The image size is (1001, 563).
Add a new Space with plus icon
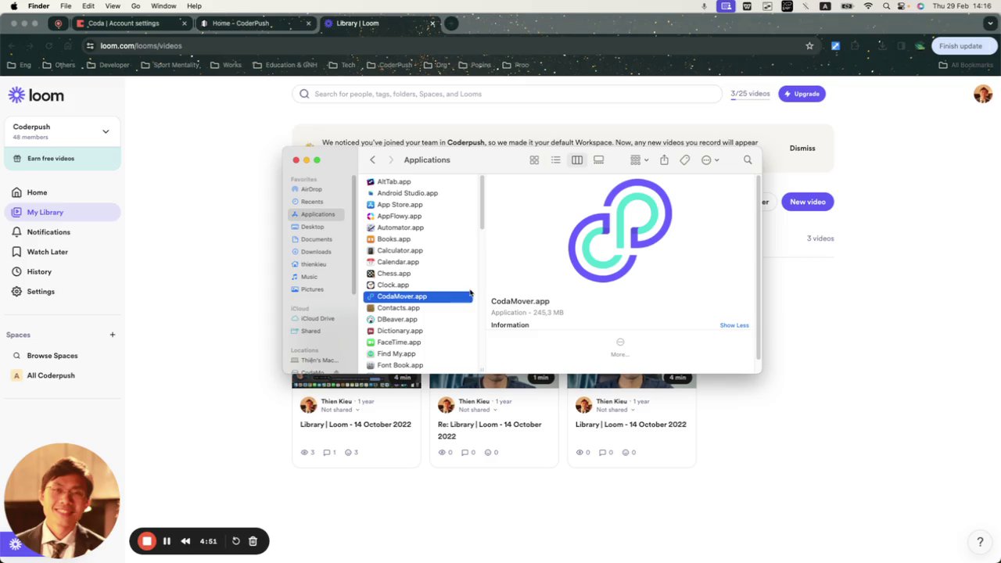coord(112,335)
